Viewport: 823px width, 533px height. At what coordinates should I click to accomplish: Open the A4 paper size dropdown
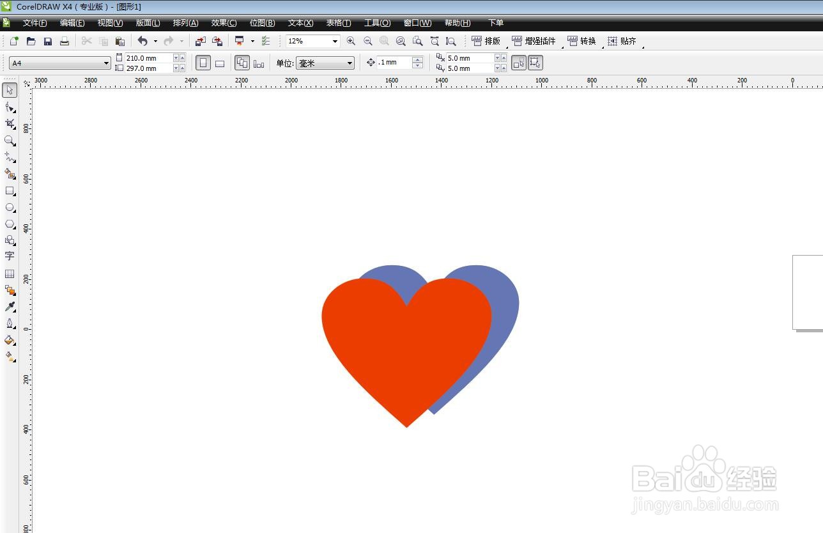point(106,63)
